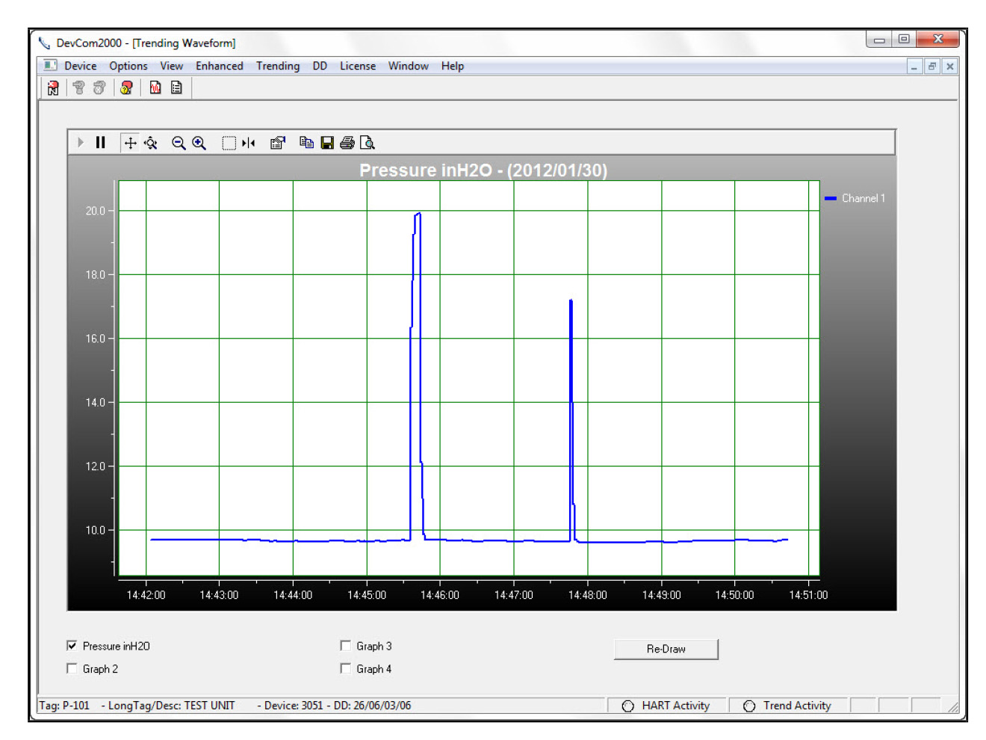
Task: Uncheck the Pressure inH2O checkbox
Action: click(71, 646)
